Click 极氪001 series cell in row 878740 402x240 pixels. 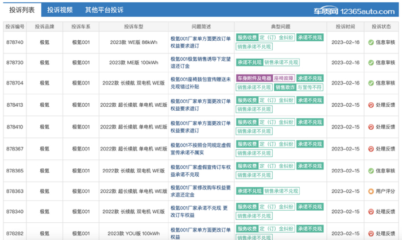tap(81, 42)
